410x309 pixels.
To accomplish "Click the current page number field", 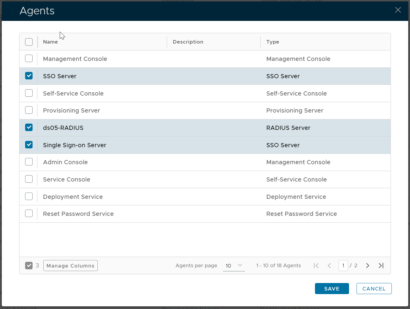I will click(x=343, y=266).
